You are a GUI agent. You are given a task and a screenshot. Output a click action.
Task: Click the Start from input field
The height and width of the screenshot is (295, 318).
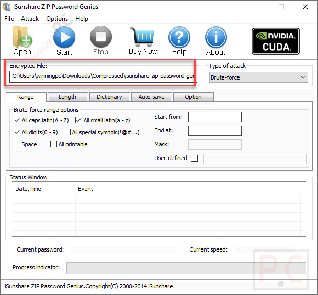coord(215,117)
